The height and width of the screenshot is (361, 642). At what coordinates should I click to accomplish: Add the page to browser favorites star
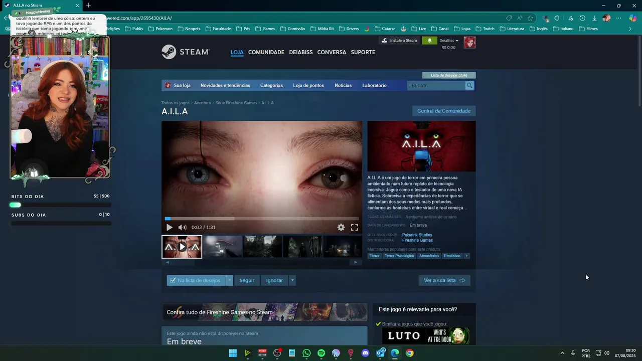pyautogui.click(x=530, y=18)
